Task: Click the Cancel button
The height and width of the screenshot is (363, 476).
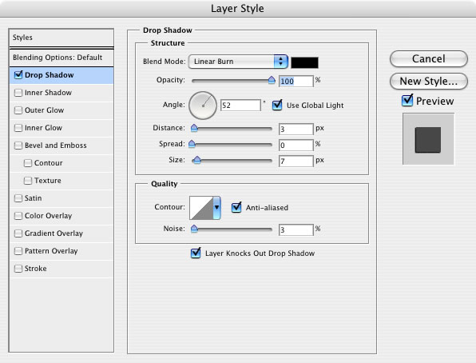Action: point(428,58)
